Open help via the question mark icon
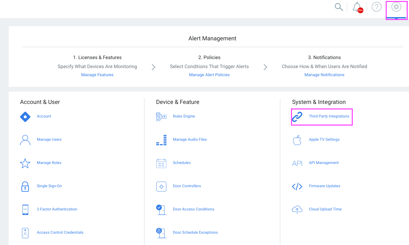The width and height of the screenshot is (409, 245). [x=376, y=6]
